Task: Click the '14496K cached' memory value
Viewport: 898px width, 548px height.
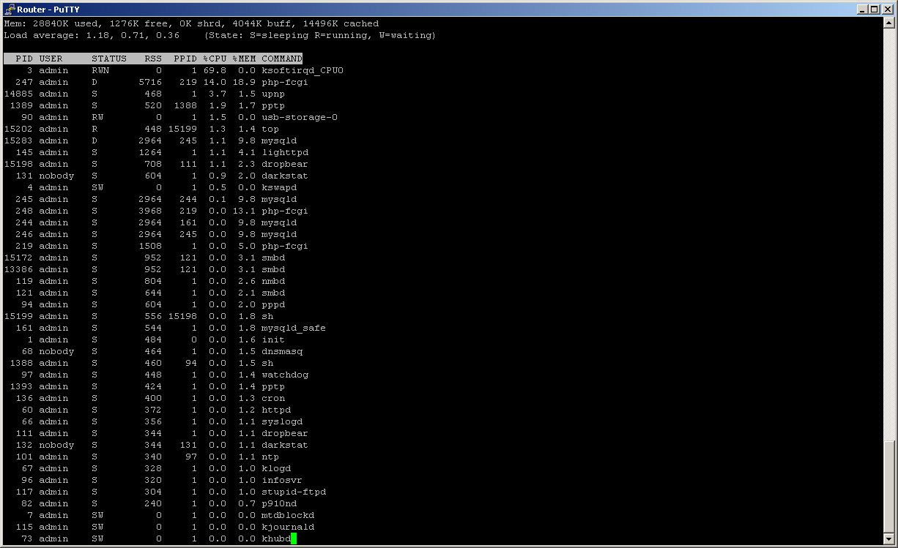Action: (341, 23)
